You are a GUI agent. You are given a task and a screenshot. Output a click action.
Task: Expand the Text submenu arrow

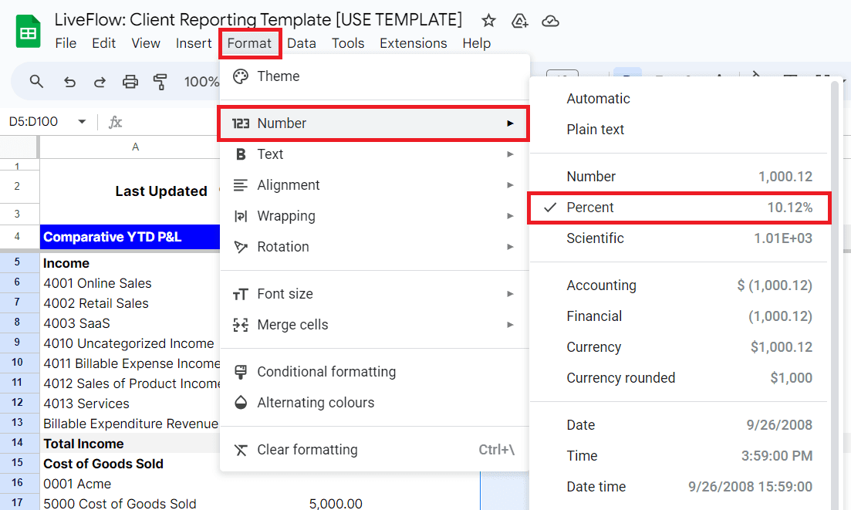(x=510, y=154)
